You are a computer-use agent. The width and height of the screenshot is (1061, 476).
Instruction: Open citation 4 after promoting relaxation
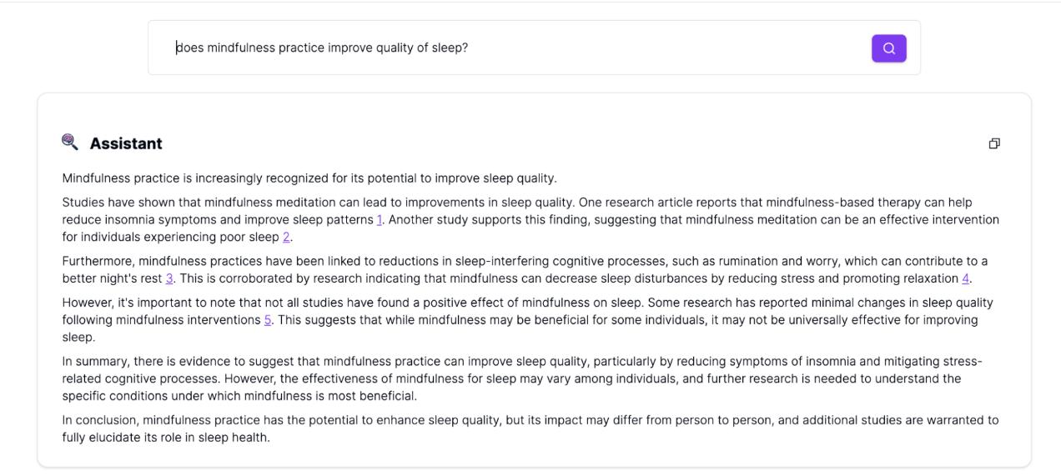(966, 278)
